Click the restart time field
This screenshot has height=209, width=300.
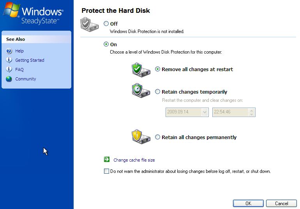230,112
